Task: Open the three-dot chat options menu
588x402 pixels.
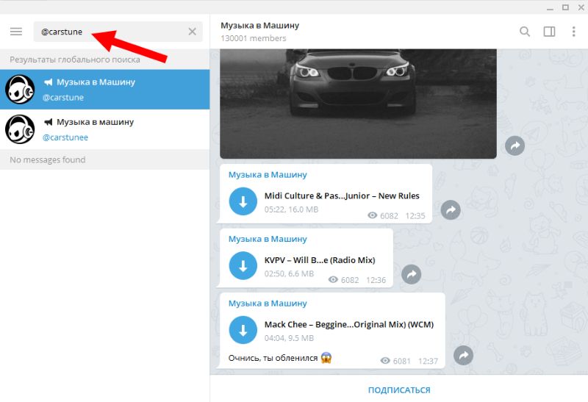Action: (573, 32)
